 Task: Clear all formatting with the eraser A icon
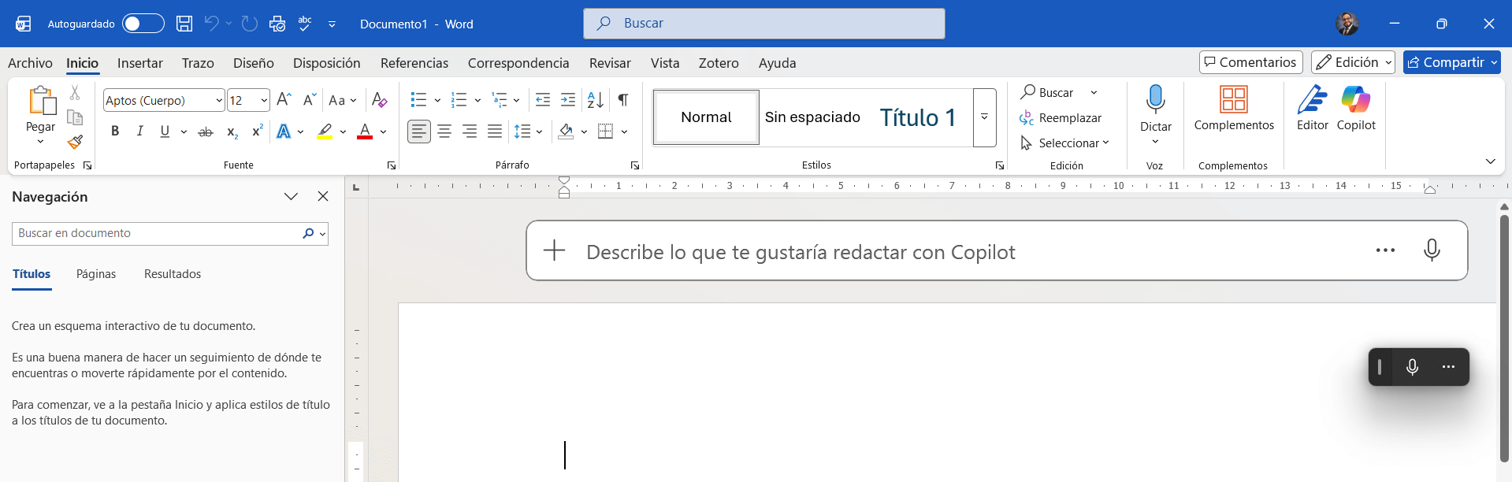[380, 100]
